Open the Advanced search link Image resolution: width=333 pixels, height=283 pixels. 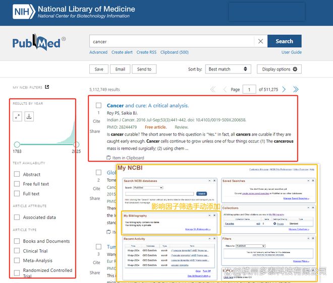tap(98, 52)
